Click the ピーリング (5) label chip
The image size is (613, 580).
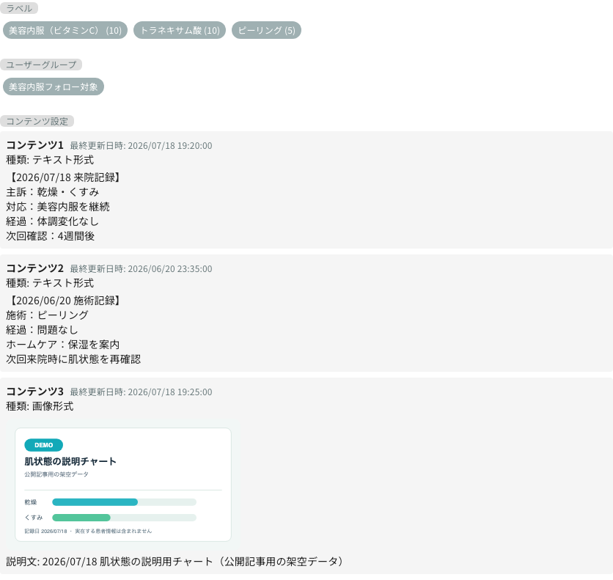(266, 30)
